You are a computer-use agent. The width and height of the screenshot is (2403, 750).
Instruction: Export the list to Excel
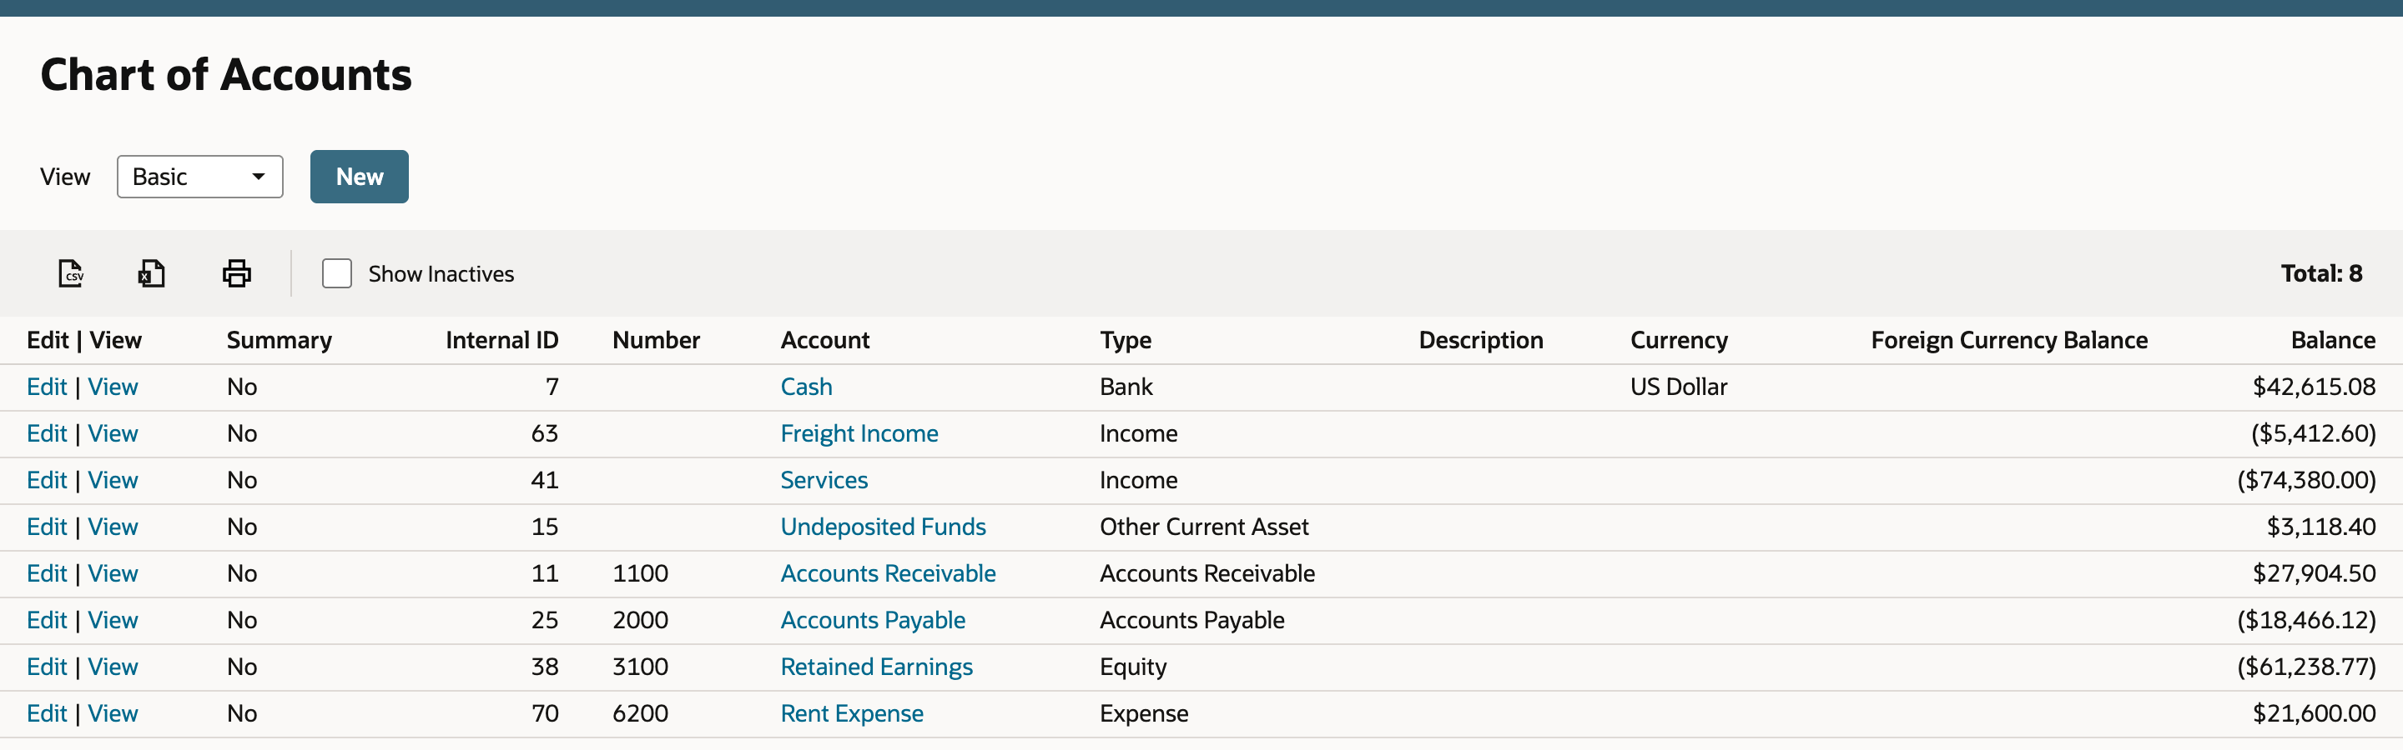click(x=151, y=273)
